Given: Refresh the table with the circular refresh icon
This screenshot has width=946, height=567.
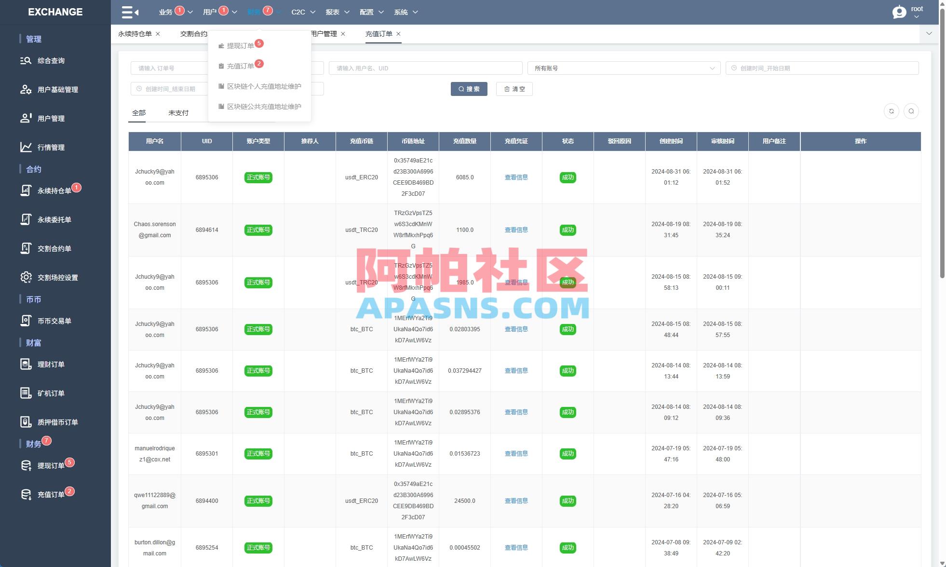Looking at the screenshot, I should click(891, 111).
